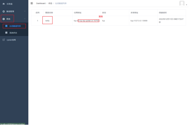Screen dimensions: 189x125
Task: Open the cpolar官网 external link
Action: coord(14,40)
